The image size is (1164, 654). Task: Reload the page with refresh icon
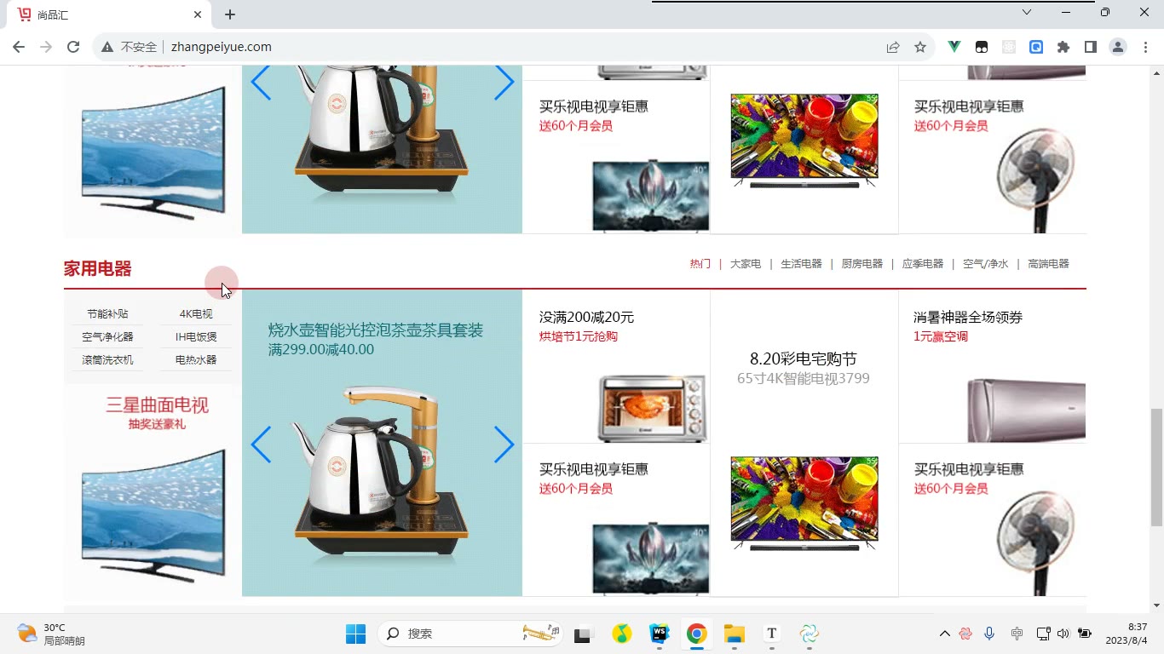point(73,47)
